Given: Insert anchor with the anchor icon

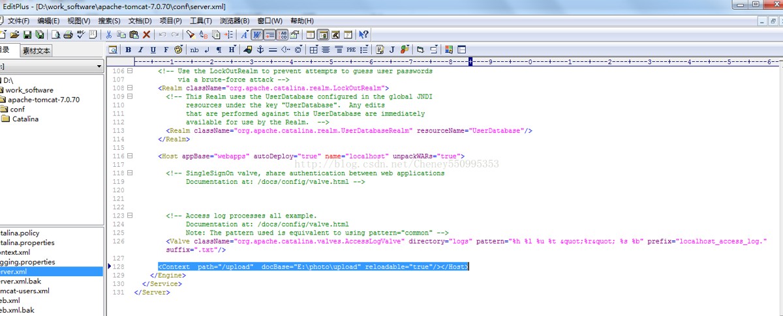Looking at the screenshot, I should pyautogui.click(x=260, y=50).
